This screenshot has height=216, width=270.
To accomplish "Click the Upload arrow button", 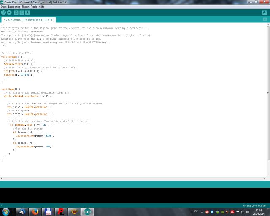I will 9,13.
